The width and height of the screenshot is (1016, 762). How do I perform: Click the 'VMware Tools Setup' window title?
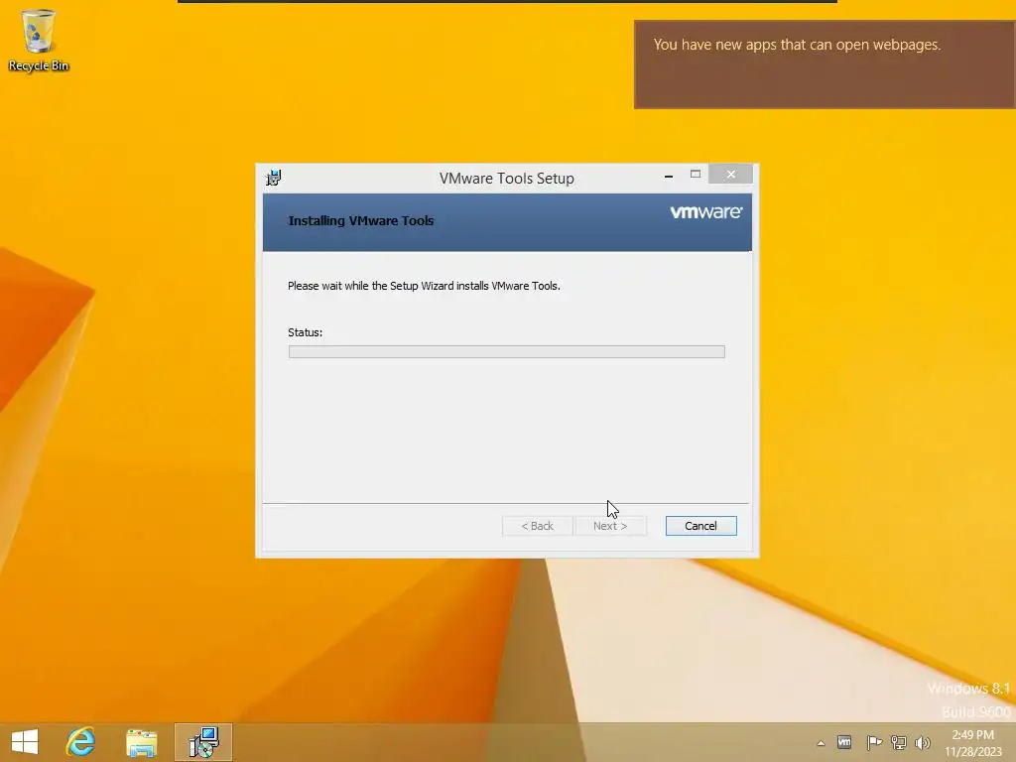pos(507,179)
